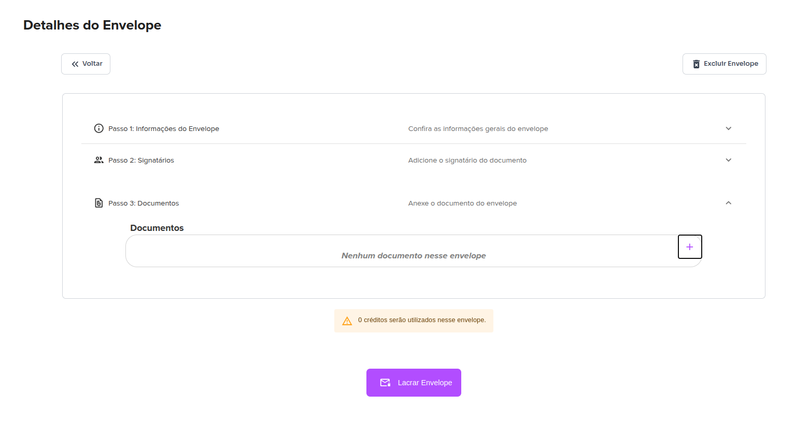Viewport: 809px width, 422px height.
Task: Click the Voltar button
Action: point(86,63)
